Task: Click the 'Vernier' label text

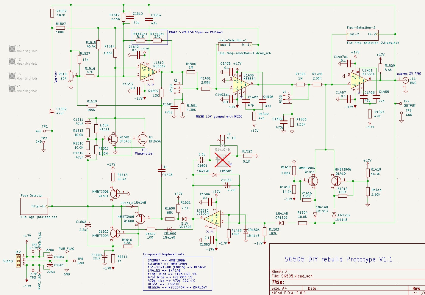Action: pyautogui.click(x=56, y=77)
